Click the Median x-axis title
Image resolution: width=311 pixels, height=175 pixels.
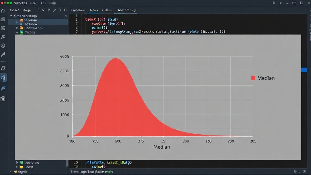pos(162,147)
